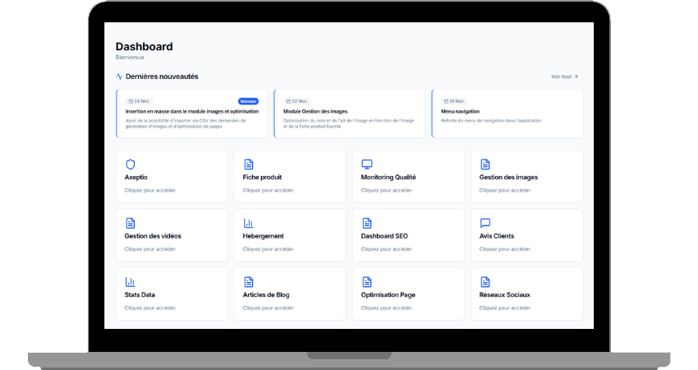
Task: Click the Monitoring Qualité monitor icon
Action: (366, 164)
